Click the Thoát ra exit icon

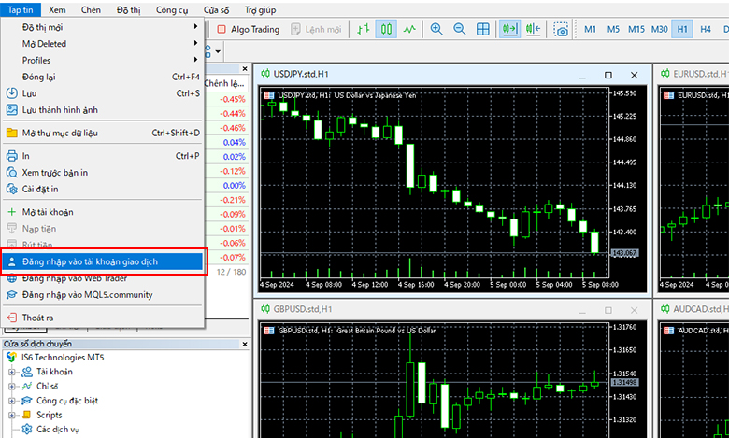(11, 318)
